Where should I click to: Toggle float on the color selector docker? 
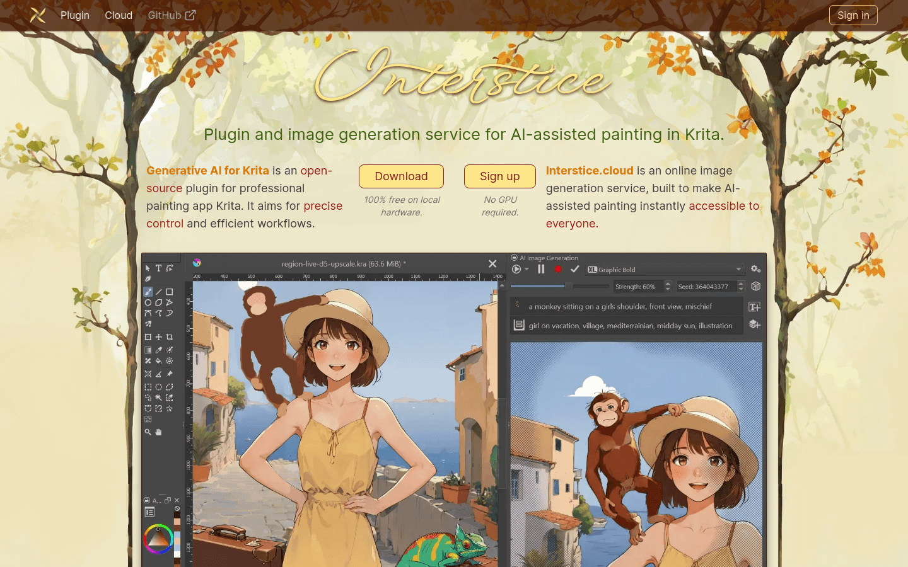click(168, 500)
